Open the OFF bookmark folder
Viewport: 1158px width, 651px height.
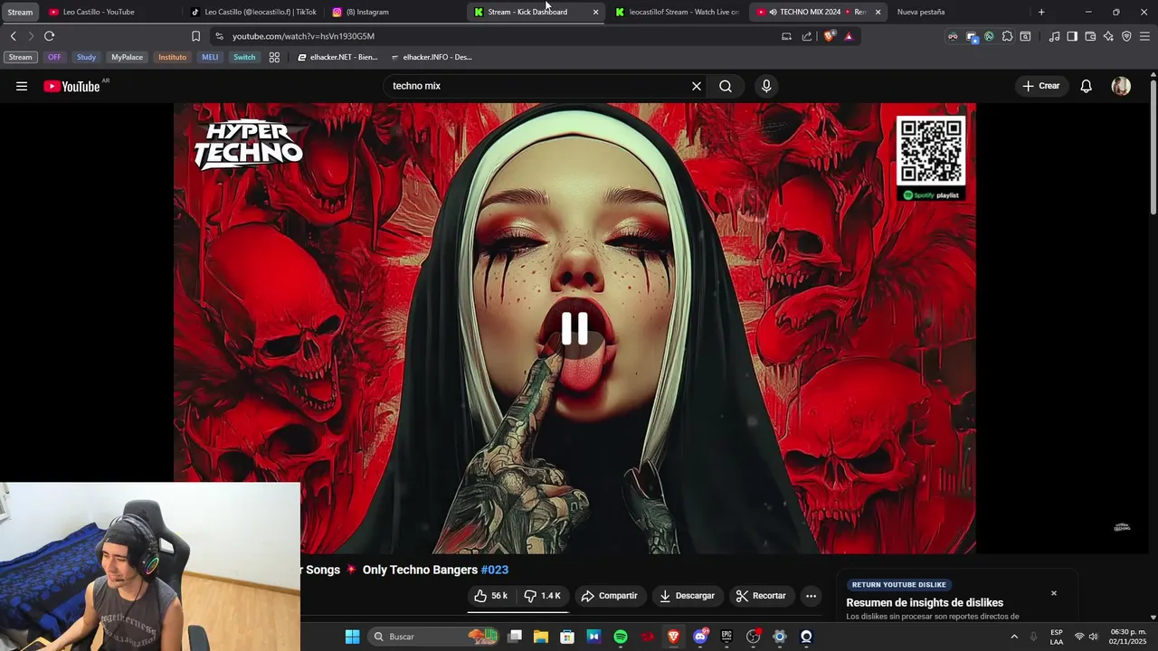click(54, 57)
